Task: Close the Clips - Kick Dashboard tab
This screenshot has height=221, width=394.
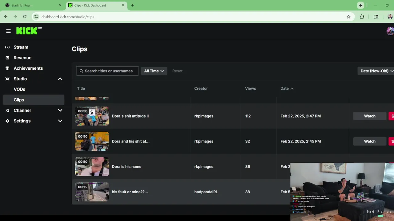Action: pos(123,5)
